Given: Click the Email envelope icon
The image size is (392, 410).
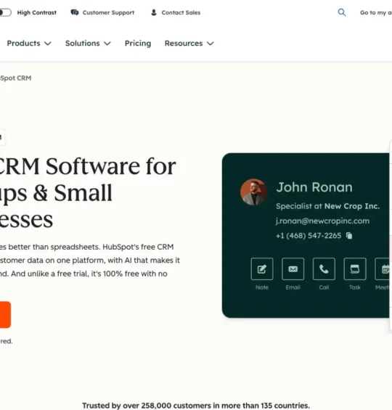Looking at the screenshot, I should click(x=293, y=268).
